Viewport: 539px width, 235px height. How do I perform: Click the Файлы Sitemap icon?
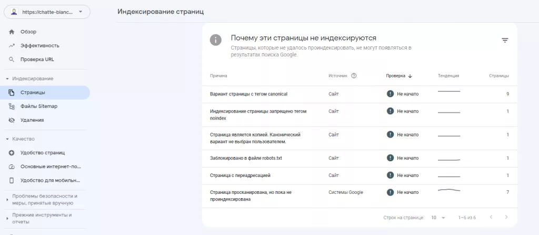coord(12,106)
